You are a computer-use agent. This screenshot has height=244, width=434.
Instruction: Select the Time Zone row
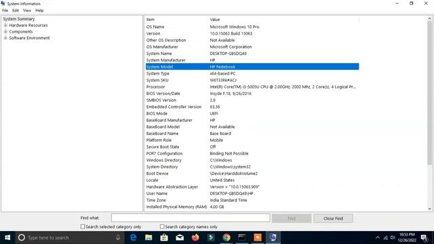pos(252,200)
